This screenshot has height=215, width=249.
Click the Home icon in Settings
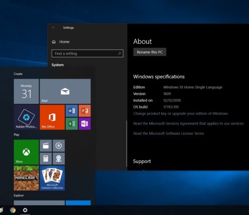(x=54, y=42)
